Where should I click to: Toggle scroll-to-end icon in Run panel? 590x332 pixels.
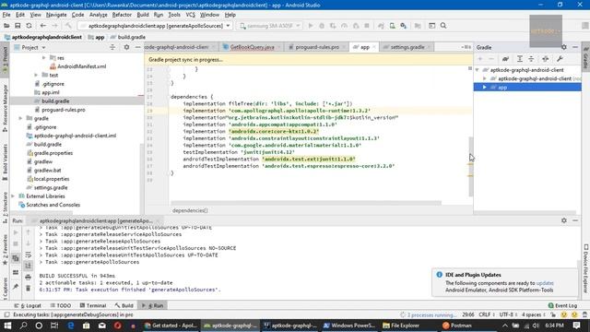coord(28,267)
